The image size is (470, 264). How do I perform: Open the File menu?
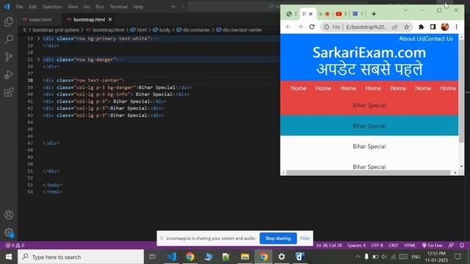tap(19, 7)
